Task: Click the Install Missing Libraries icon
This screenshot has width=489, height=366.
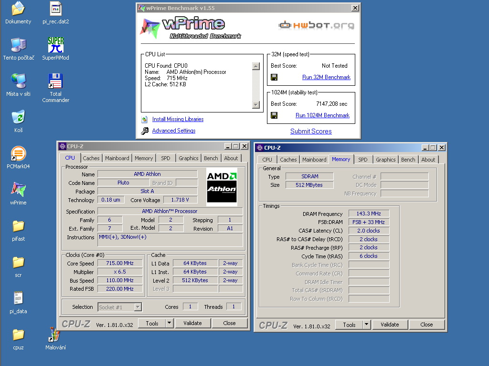Action: tap(145, 119)
